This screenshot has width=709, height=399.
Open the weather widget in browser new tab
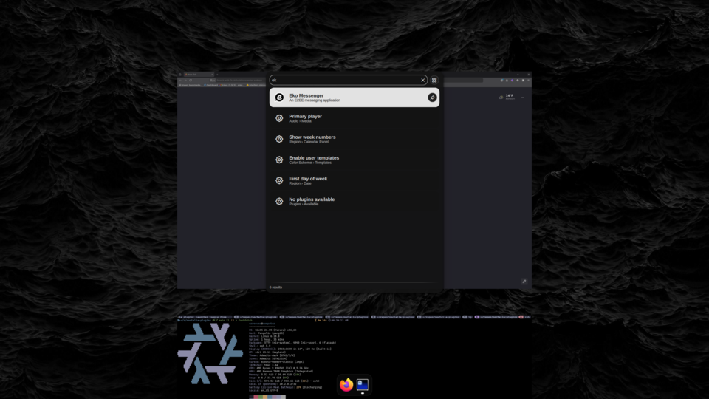click(x=507, y=97)
